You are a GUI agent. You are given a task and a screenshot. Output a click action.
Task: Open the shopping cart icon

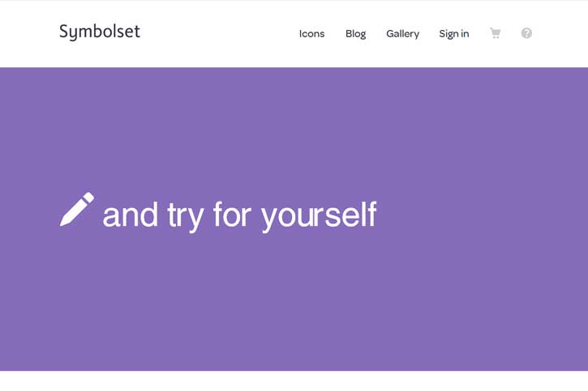495,33
